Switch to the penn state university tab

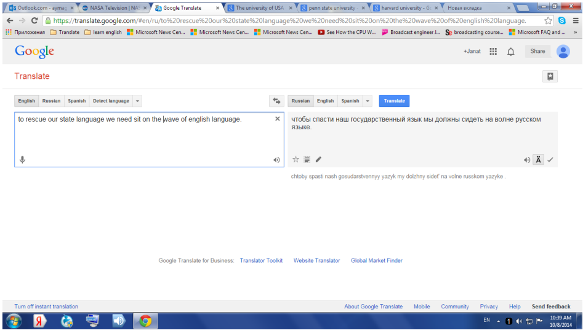click(x=333, y=8)
